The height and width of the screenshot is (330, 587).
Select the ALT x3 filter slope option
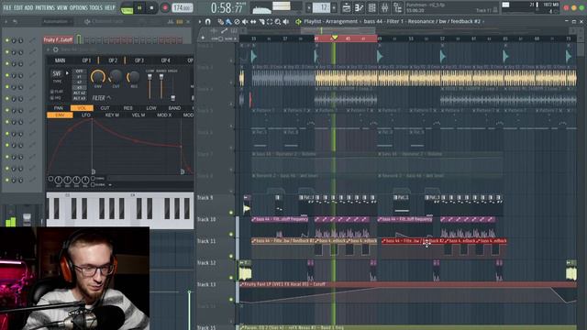80,98
